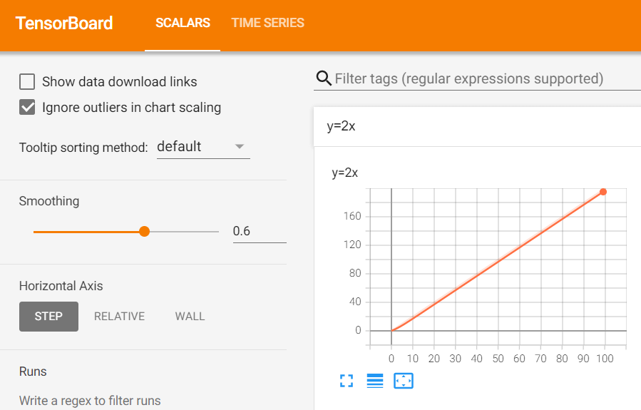The image size is (641, 410).
Task: Select WALL horizontal axis option
Action: (x=190, y=317)
